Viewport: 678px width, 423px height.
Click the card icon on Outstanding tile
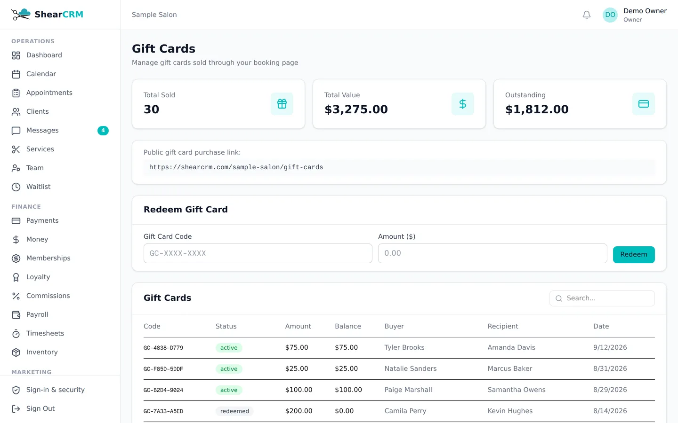644,104
